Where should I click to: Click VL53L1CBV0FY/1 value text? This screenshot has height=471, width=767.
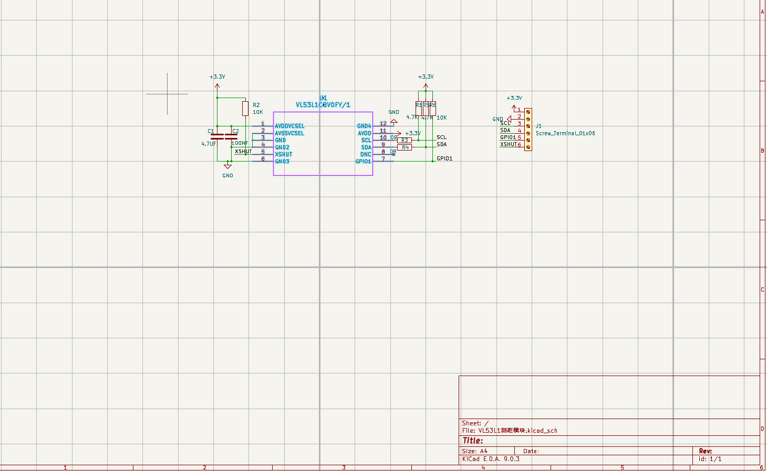click(323, 105)
